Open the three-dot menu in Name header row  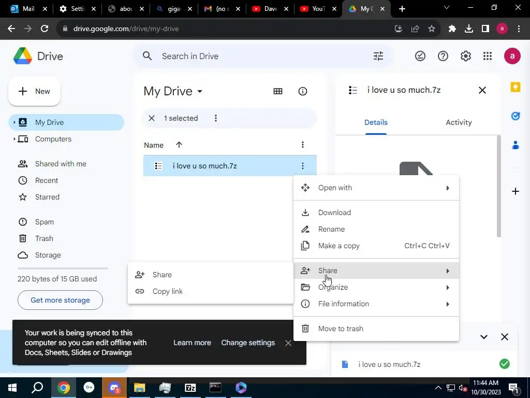302,145
